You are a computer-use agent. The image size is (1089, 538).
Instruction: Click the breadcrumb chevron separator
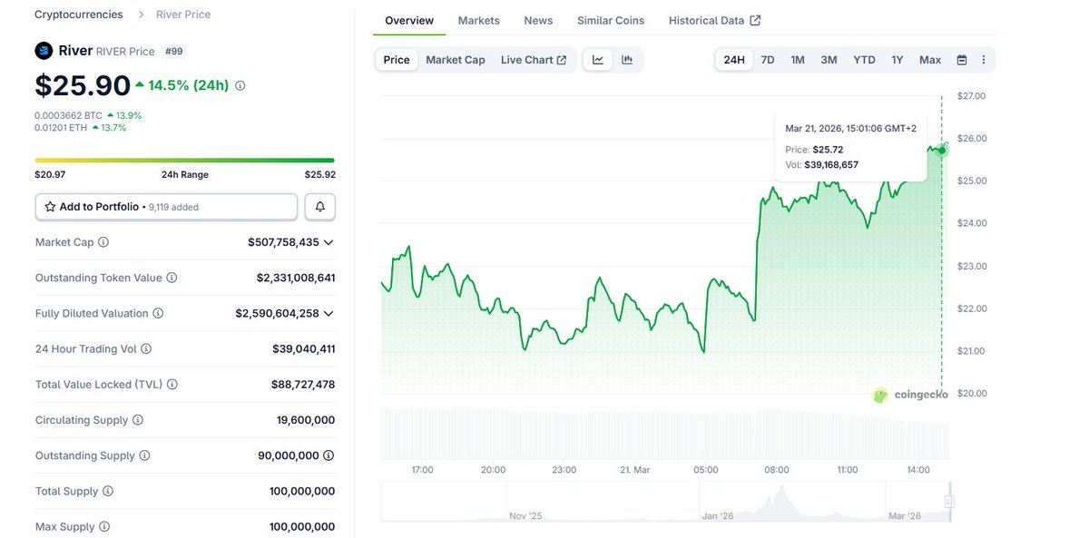tap(142, 15)
